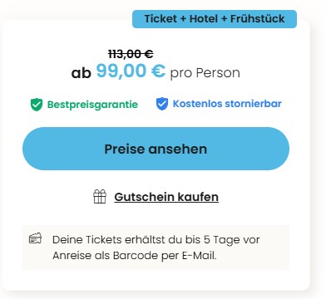This screenshot has height=299, width=326.
Task: Click the pro Person text
Action: pyautogui.click(x=205, y=73)
